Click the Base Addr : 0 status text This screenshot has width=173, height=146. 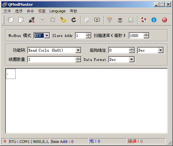[62, 142]
